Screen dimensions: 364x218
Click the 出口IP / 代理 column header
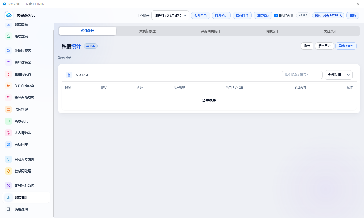pos(234,87)
